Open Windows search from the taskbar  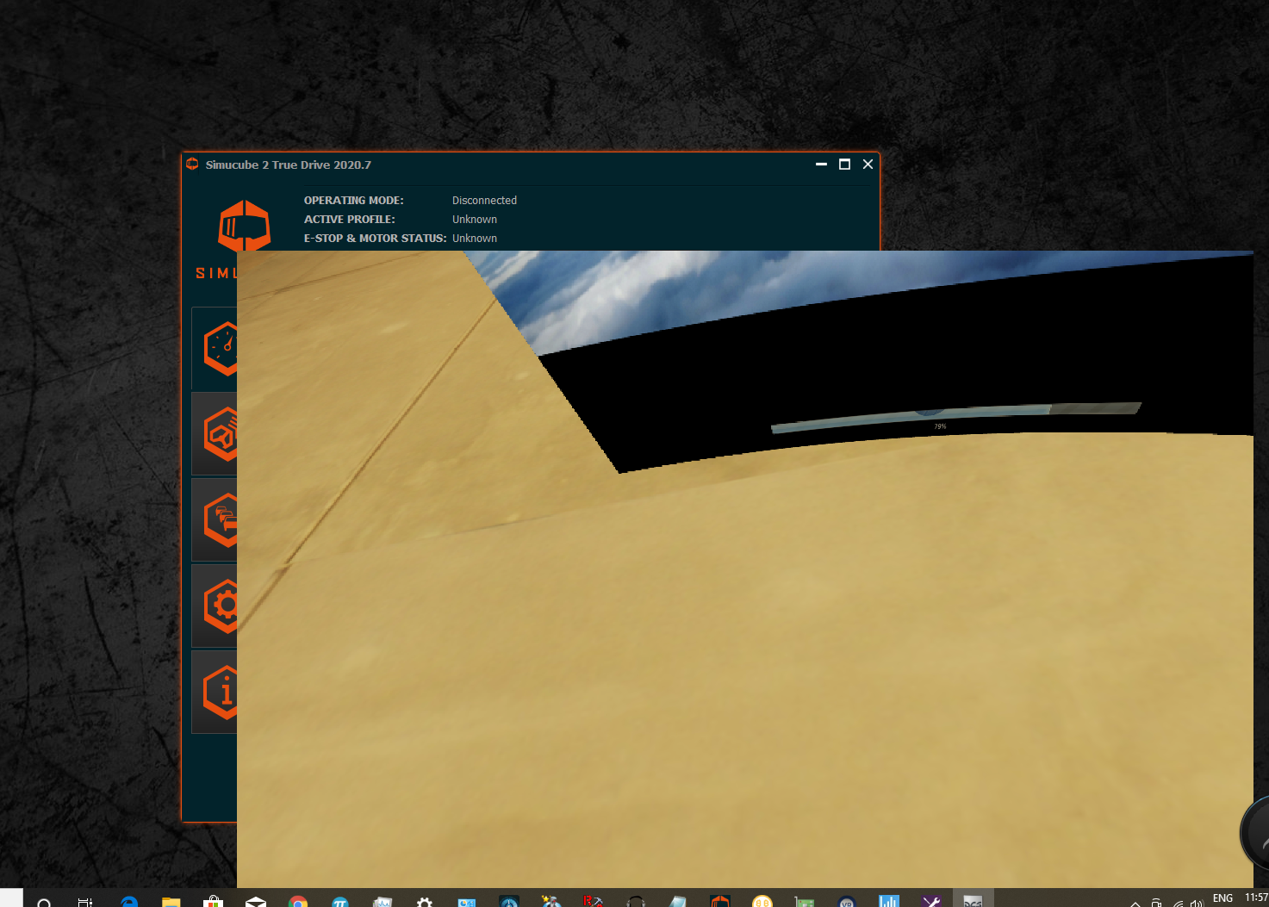point(45,902)
